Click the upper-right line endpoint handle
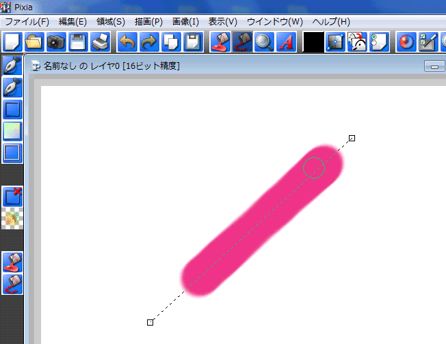This screenshot has height=344, width=446. pos(352,139)
